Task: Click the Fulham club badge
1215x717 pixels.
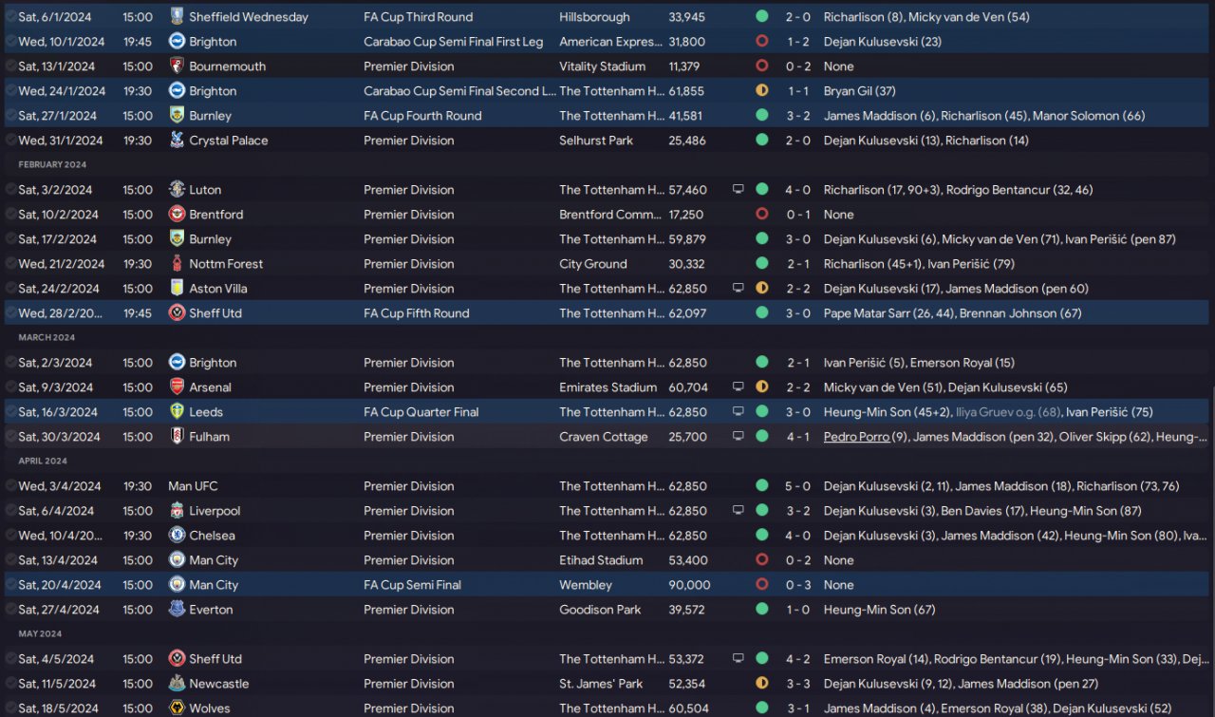Action: click(x=177, y=437)
